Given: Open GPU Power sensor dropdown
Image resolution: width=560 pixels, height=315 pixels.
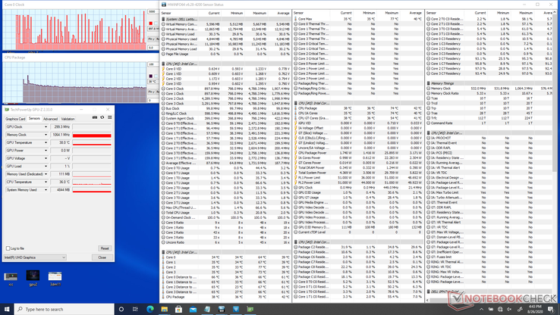Looking at the screenshot, I should tap(46, 151).
